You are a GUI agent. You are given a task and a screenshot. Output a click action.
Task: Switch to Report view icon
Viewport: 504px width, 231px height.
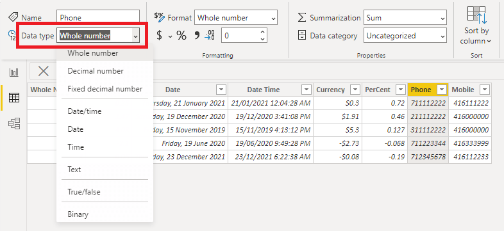(x=14, y=72)
